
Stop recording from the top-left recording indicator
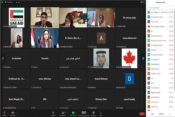[19, 2]
